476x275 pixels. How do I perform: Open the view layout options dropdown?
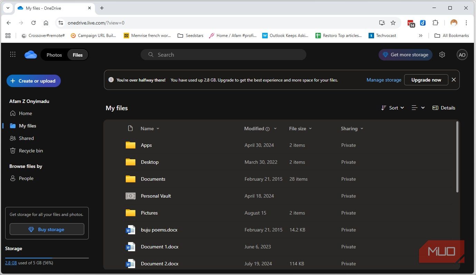(418, 108)
